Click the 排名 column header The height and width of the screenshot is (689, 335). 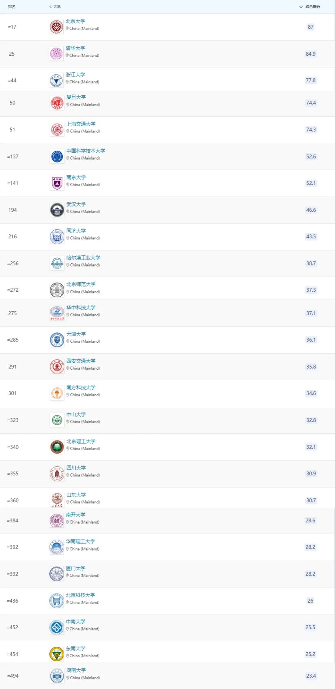click(x=12, y=7)
